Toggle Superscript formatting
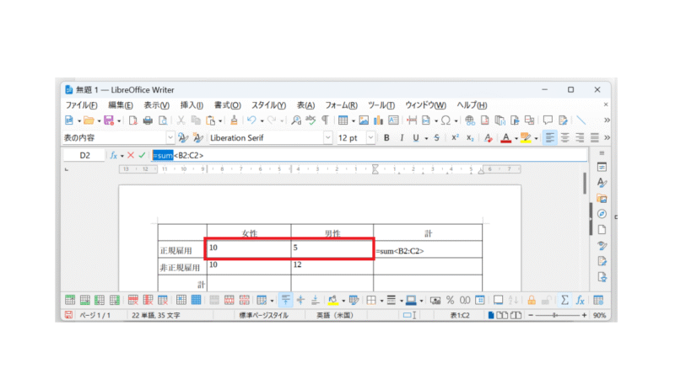The height and width of the screenshot is (379, 675). (x=455, y=138)
